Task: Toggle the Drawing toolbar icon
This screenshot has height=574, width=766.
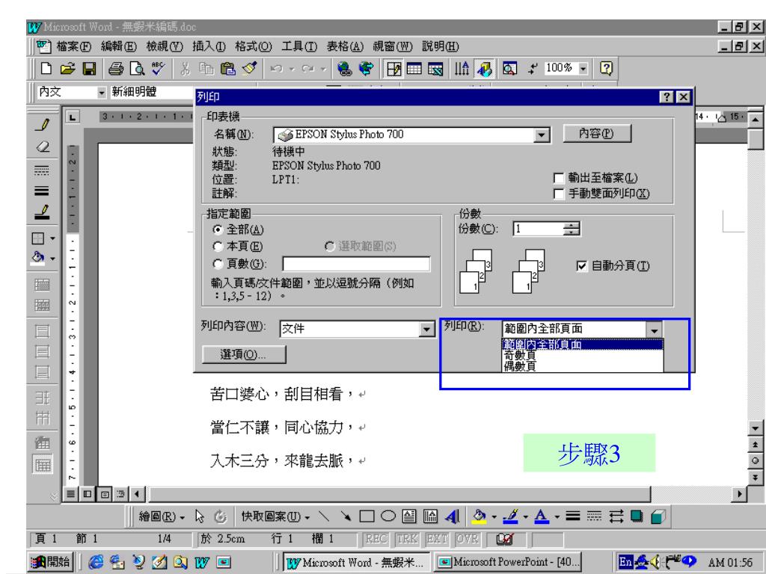Action: tap(485, 69)
